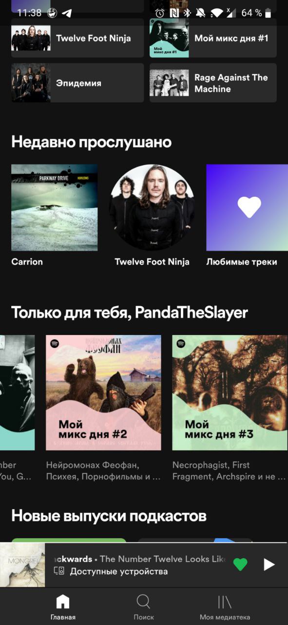Open the Twelve Foot Ninja shortcut tile
Screen dimensions: 288x625
point(77,38)
